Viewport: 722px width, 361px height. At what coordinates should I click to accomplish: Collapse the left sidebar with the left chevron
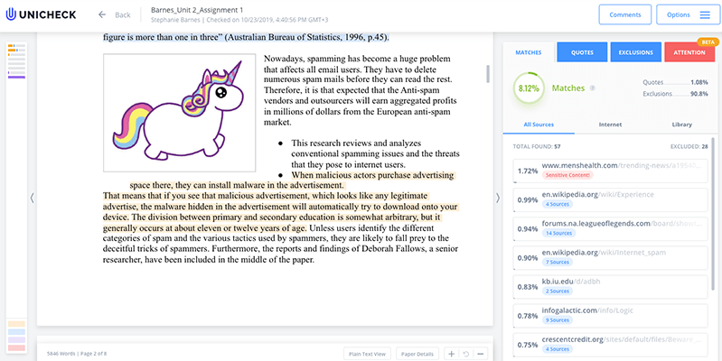[32, 198]
